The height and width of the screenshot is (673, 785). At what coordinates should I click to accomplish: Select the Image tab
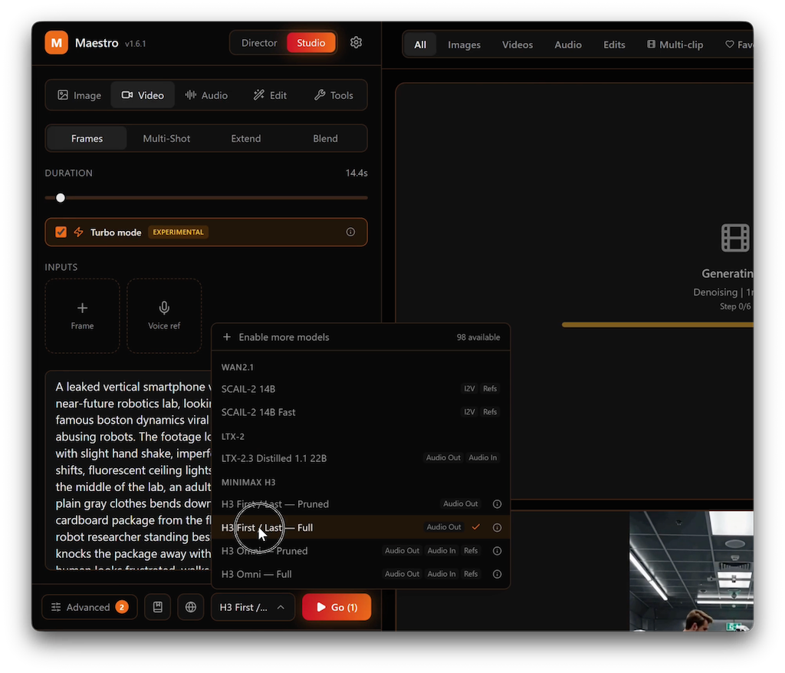pyautogui.click(x=79, y=95)
